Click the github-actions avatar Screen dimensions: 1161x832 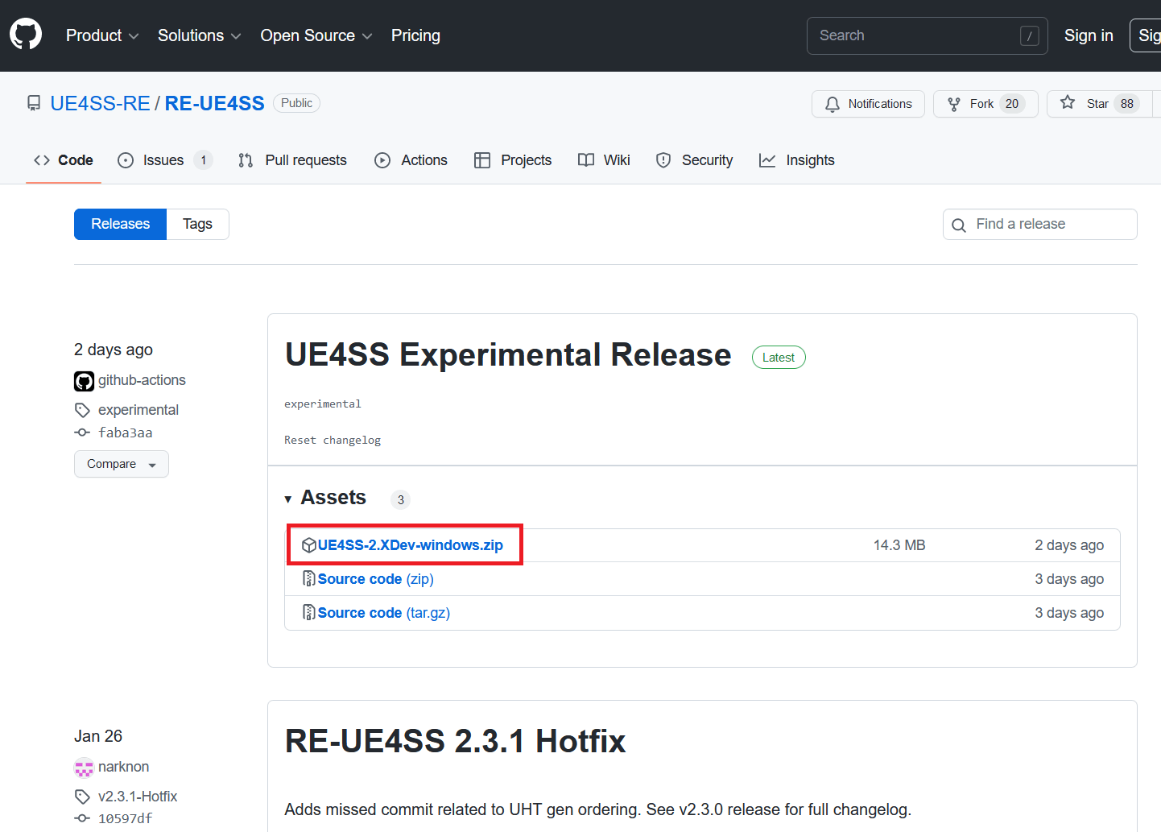(84, 381)
